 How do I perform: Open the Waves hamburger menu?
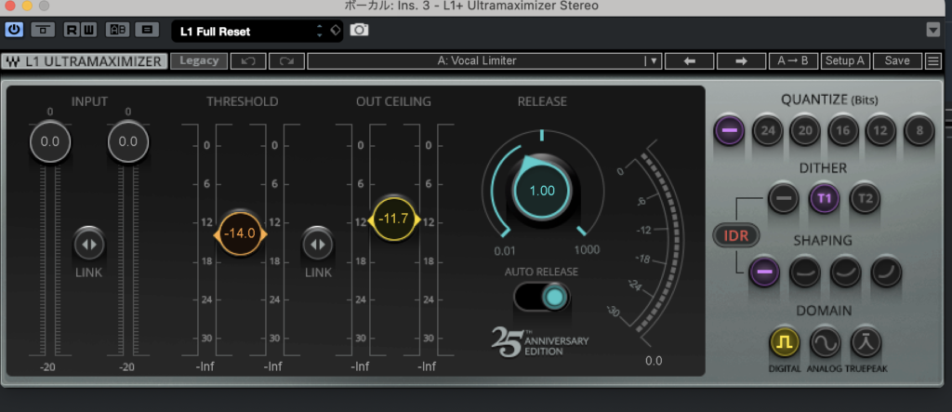coord(933,61)
